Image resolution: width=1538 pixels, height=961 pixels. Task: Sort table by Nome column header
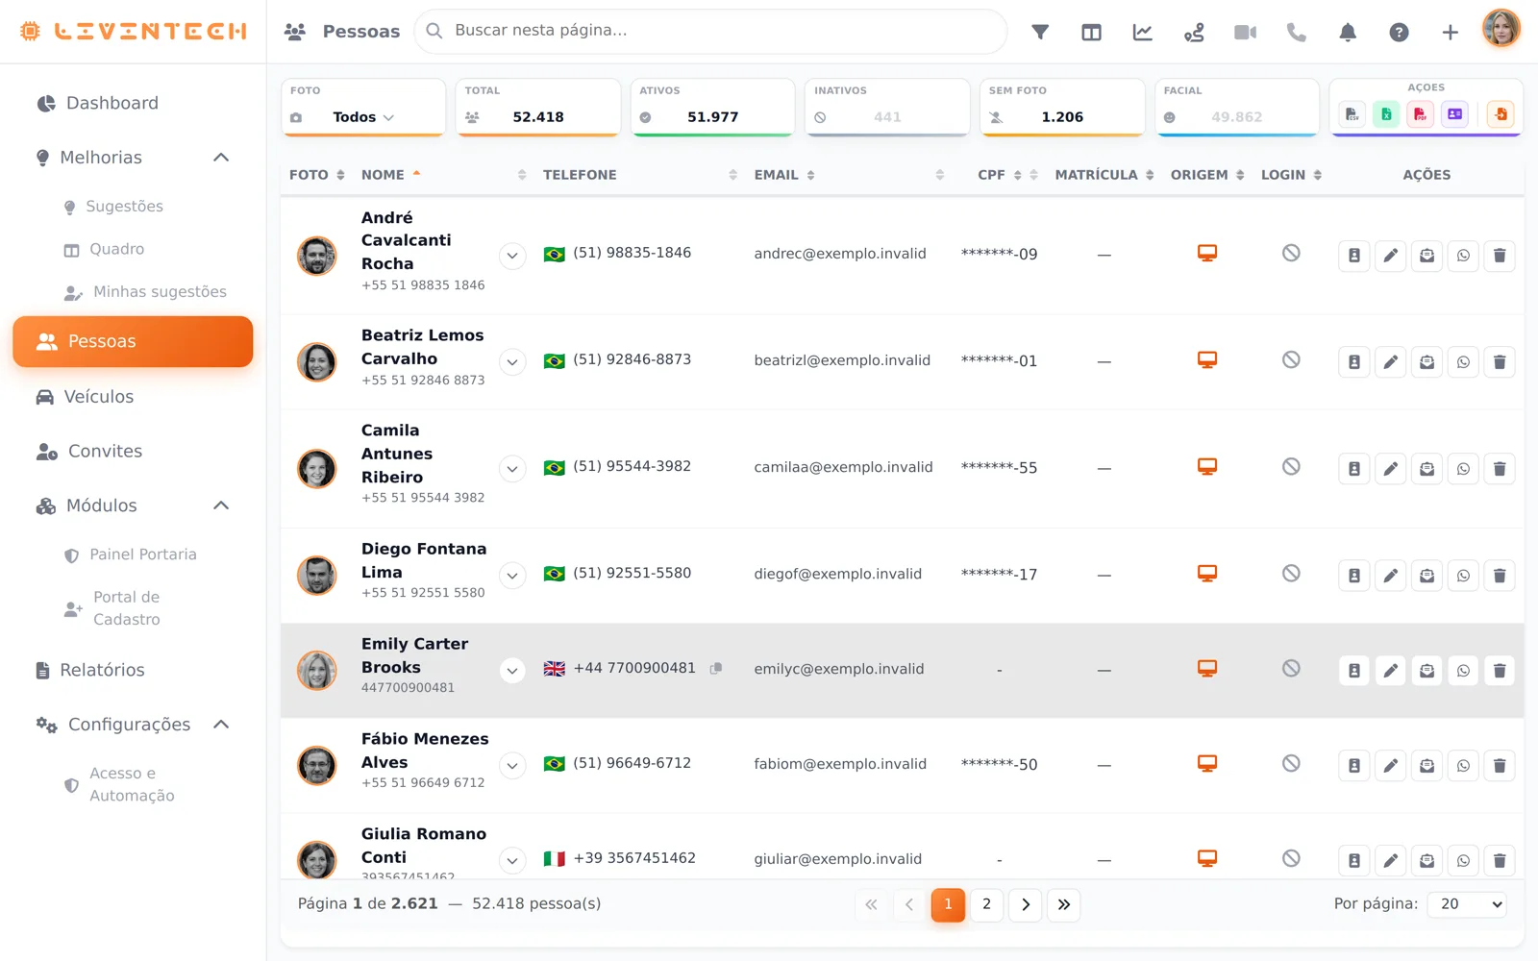(383, 175)
